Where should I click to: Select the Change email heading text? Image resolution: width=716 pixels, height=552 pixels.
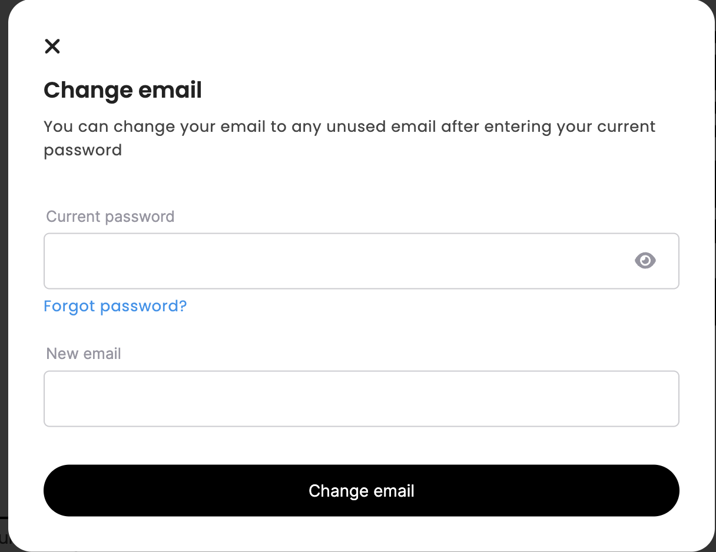tap(123, 90)
